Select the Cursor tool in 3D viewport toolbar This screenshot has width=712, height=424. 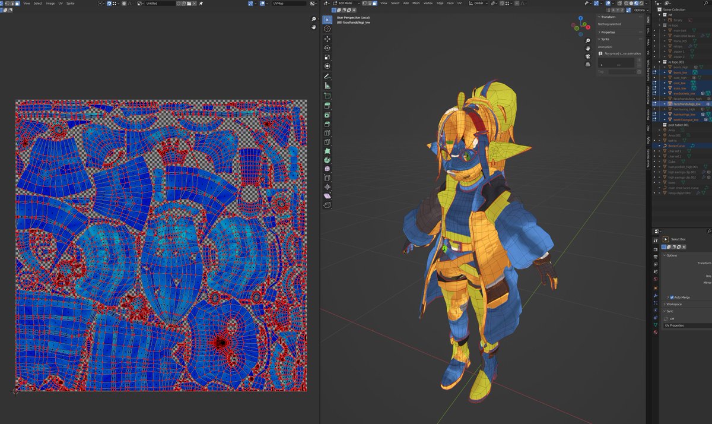tap(327, 29)
